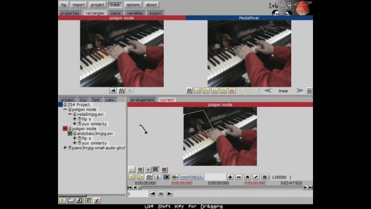The width and height of the screenshot is (371, 209).
Task: Open the import menu
Action: click(x=78, y=5)
